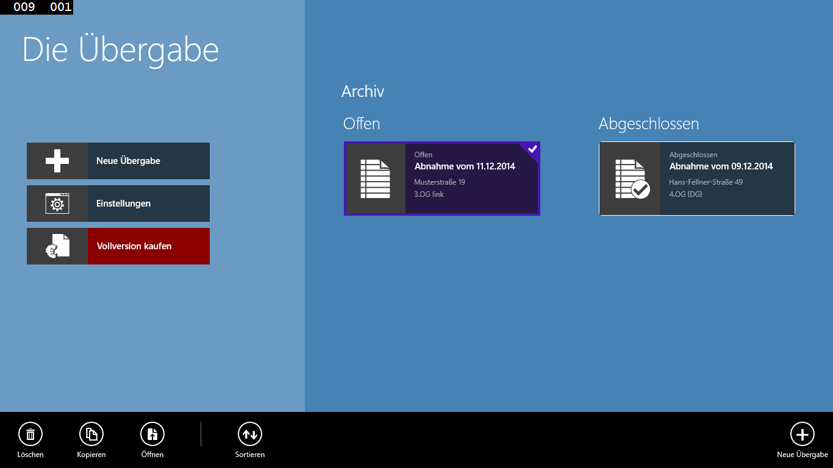This screenshot has height=468, width=833.
Task: Delete the selected entry with Löschen
Action: point(30,434)
